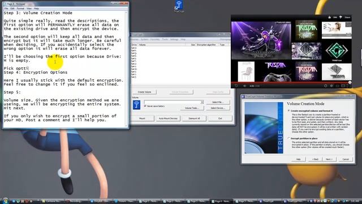Click Next in Volume Creation Wizard
Screen dimensions: 362x204
point(329,159)
